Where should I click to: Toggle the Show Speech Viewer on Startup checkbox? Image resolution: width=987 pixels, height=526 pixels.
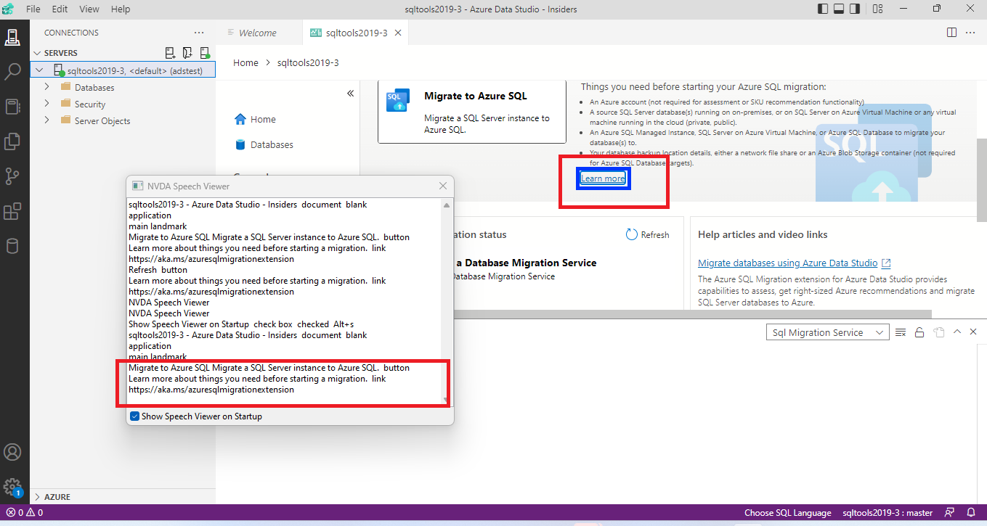coord(134,416)
